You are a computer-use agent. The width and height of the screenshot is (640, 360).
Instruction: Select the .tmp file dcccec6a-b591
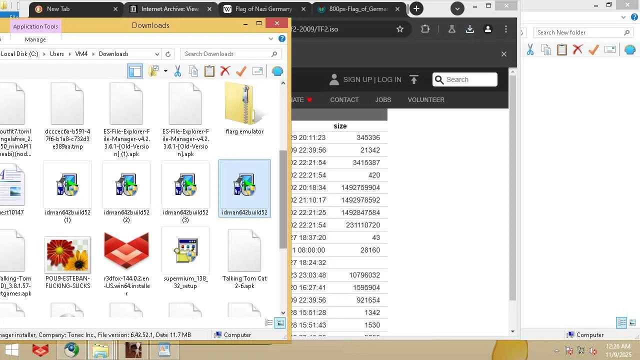pyautogui.click(x=67, y=116)
